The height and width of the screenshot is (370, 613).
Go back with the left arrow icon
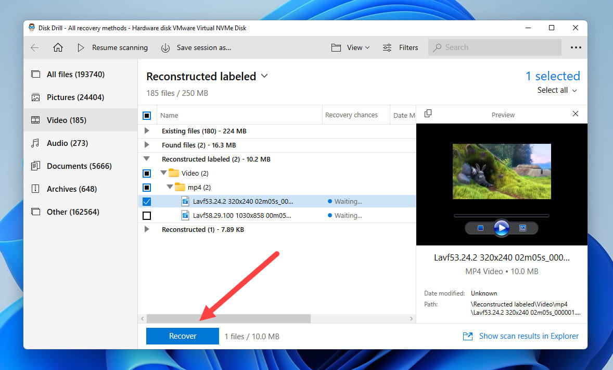click(x=35, y=48)
